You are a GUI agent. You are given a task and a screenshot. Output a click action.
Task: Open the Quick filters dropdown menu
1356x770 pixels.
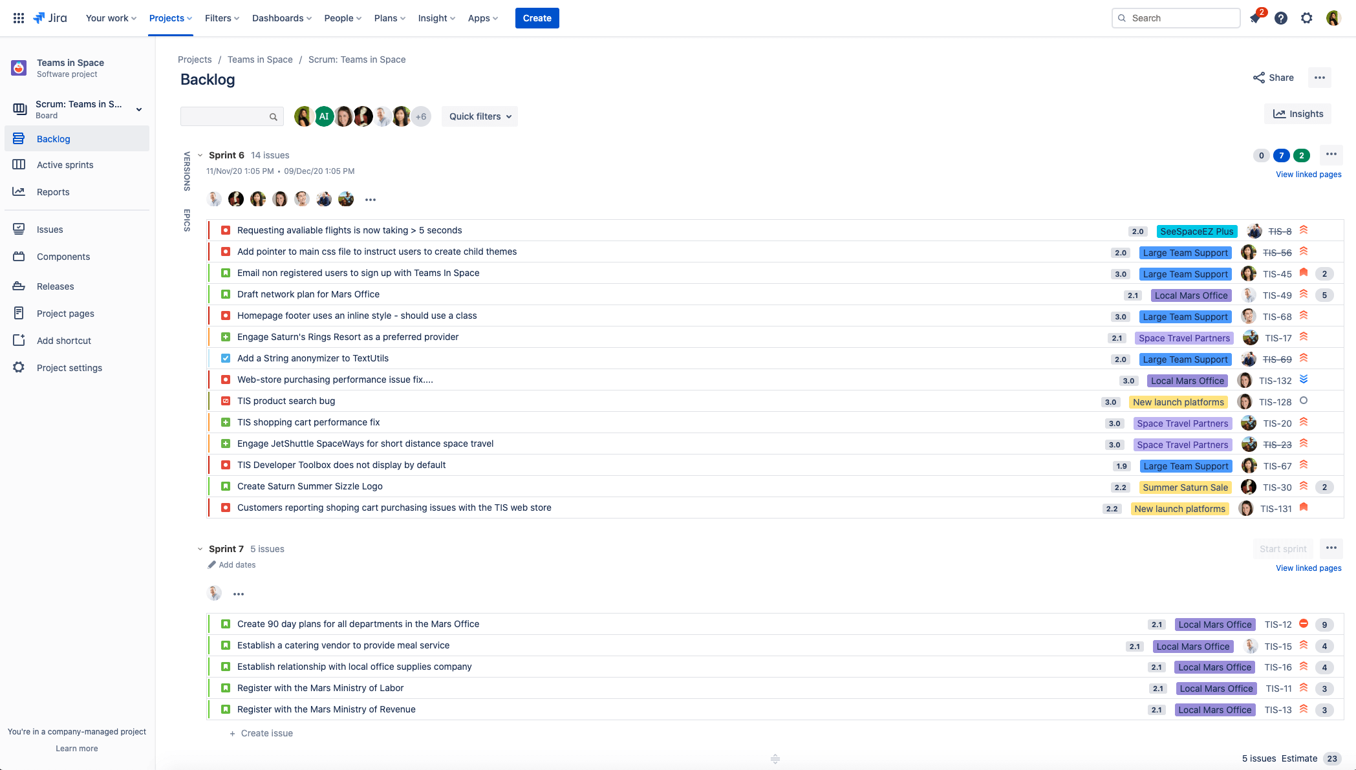480,116
